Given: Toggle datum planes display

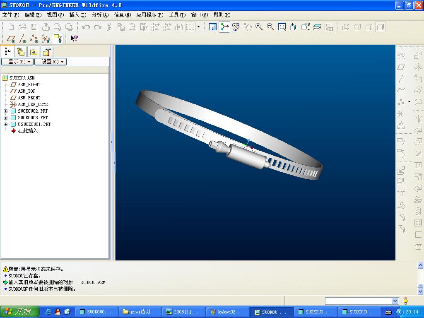Looking at the screenshot, I should [11, 39].
